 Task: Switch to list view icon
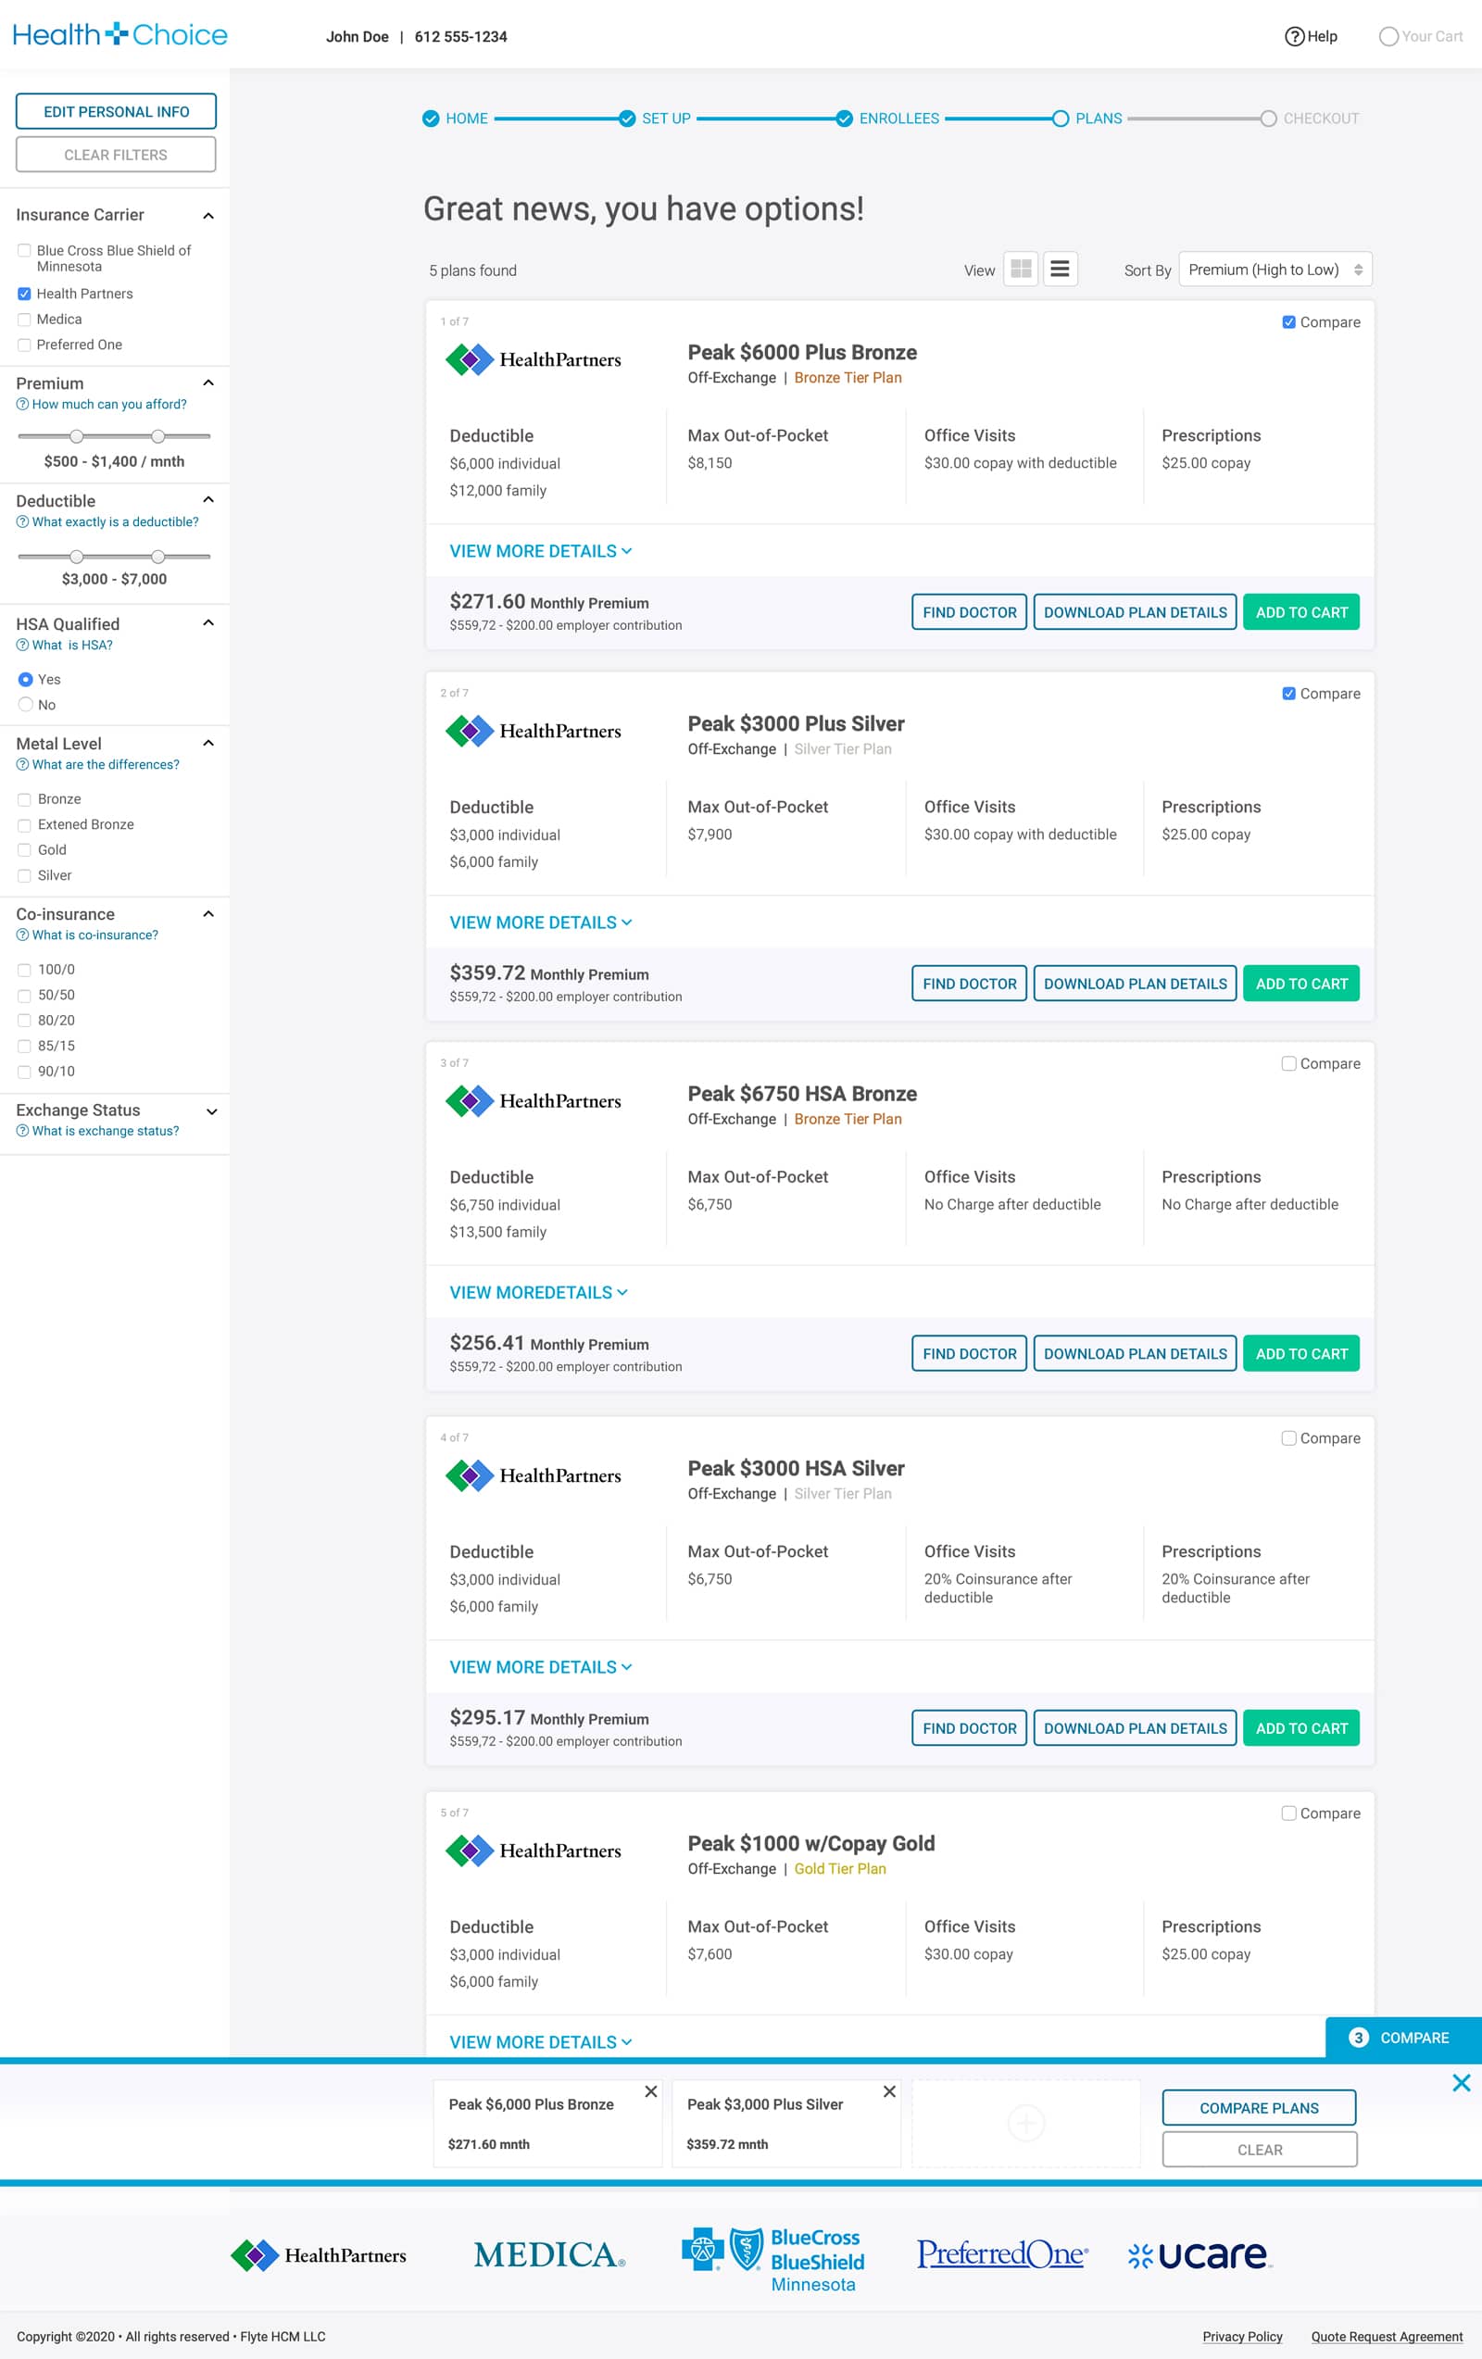[1060, 270]
